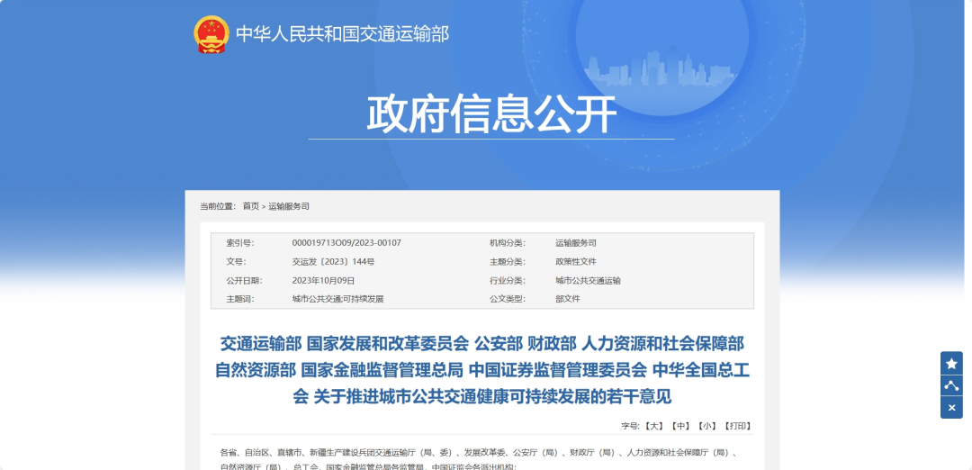Open the 中华人民共和国交通运输部 site title
The image size is (972, 470).
(x=342, y=34)
